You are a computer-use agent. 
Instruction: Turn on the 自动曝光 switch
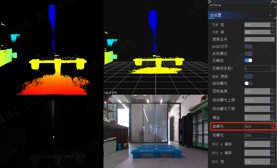tap(248, 83)
